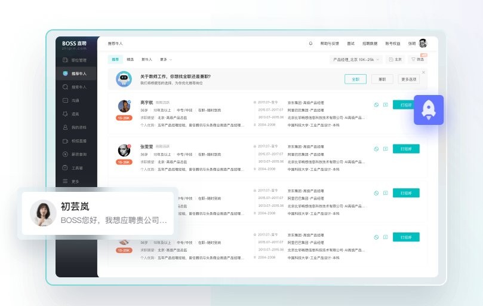483x306 pixels.
Task: Switch to the 推荐 tab
Action: [115, 59]
